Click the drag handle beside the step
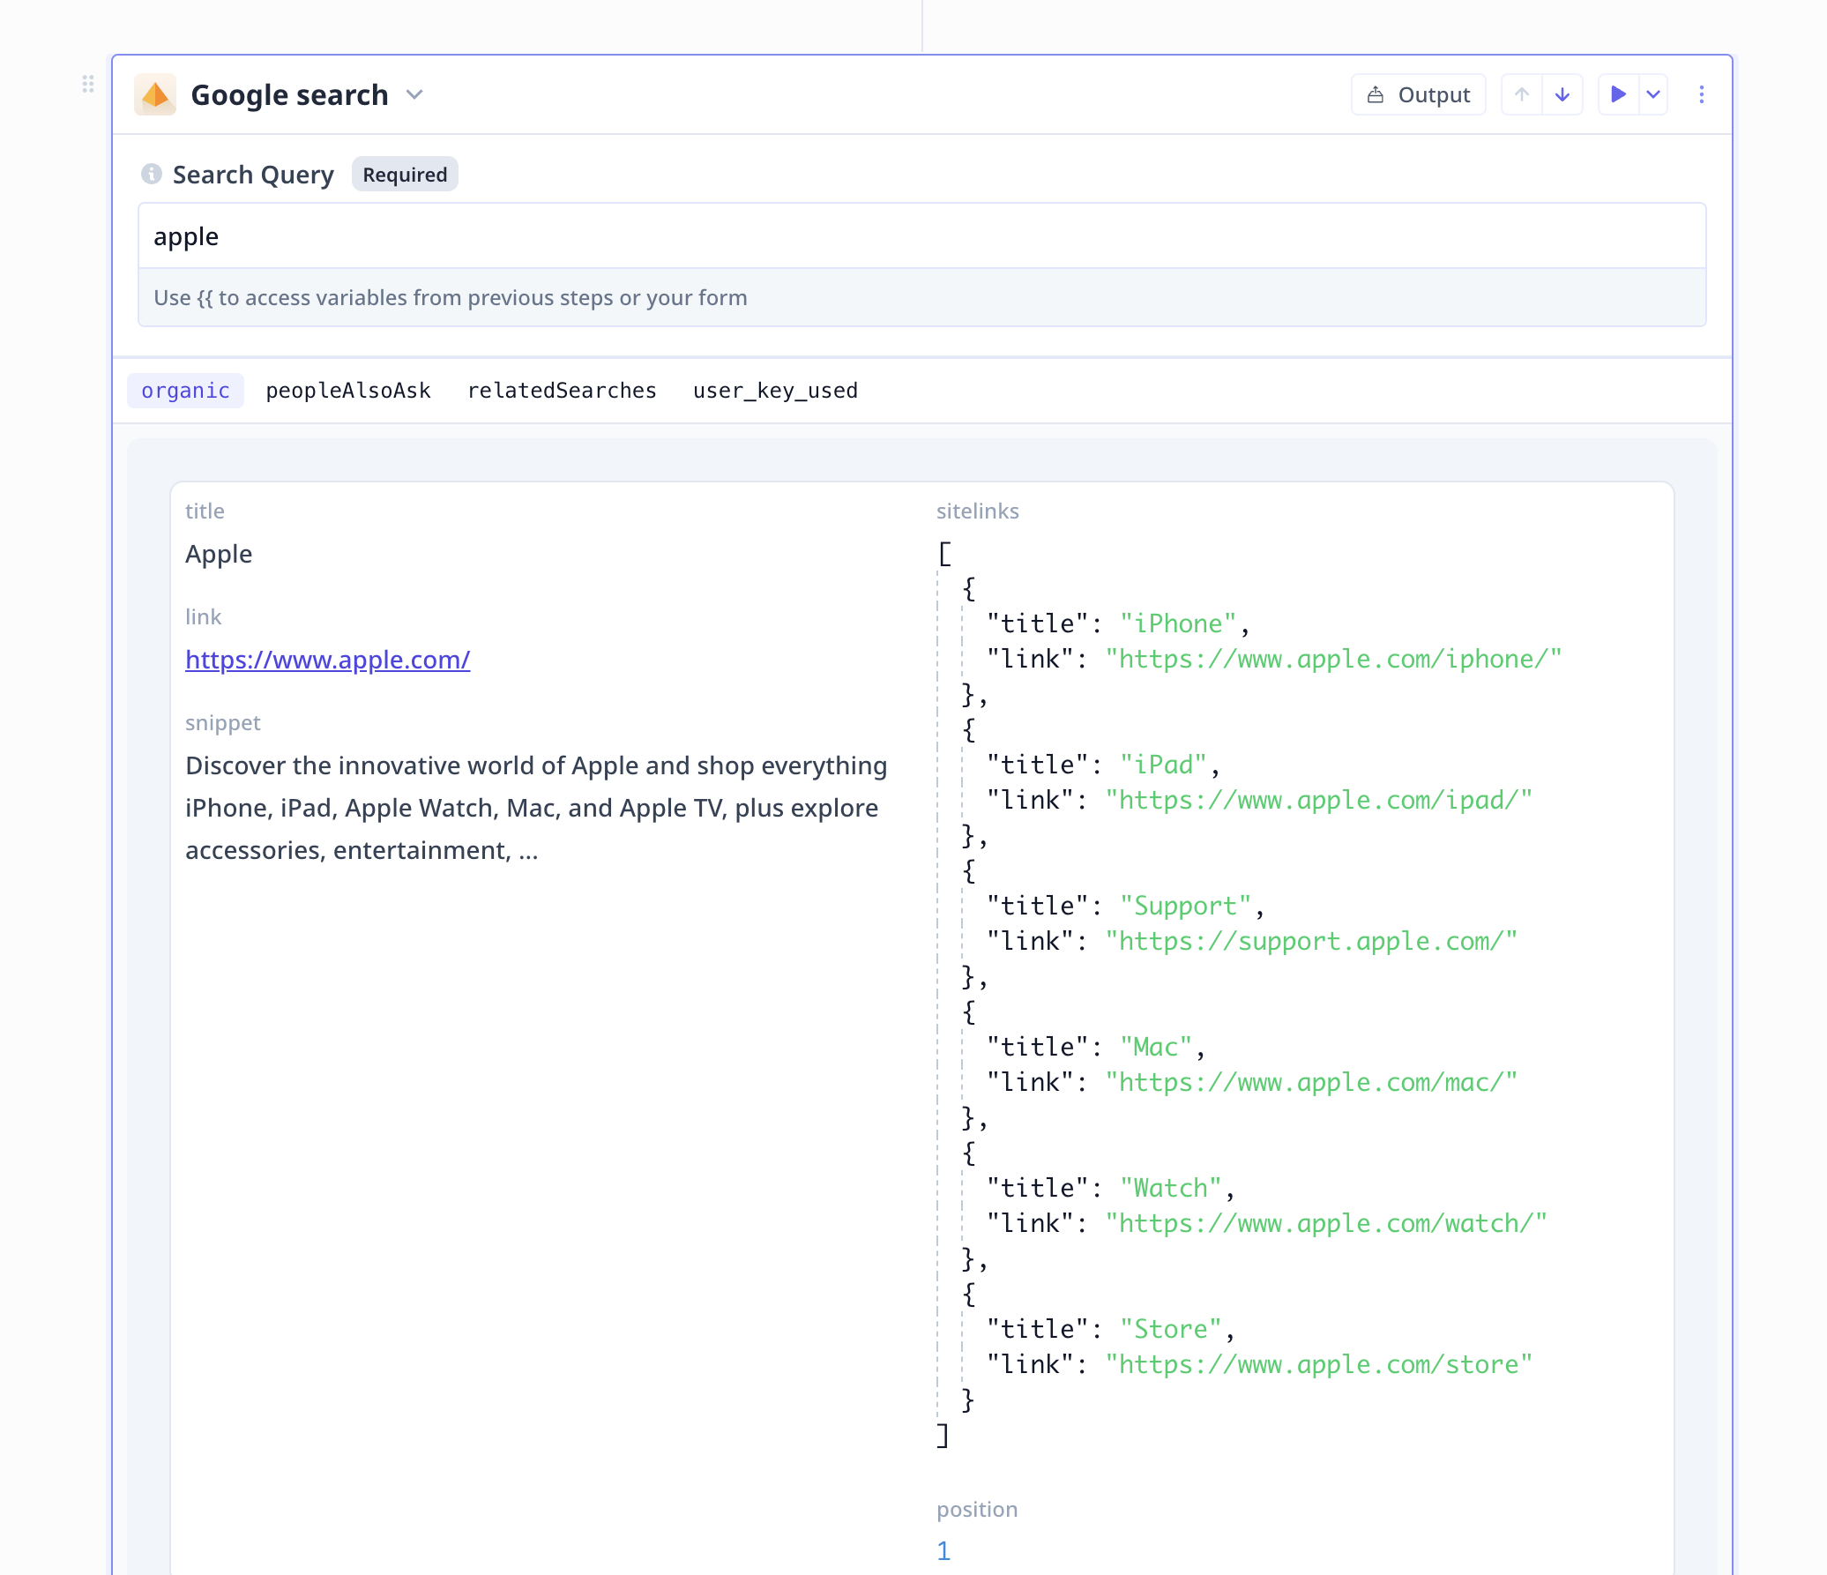This screenshot has width=1827, height=1575. pyautogui.click(x=88, y=85)
